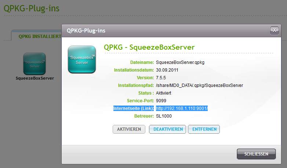
Task: Click the Betreuer value SL1000
Action: tap(164, 116)
